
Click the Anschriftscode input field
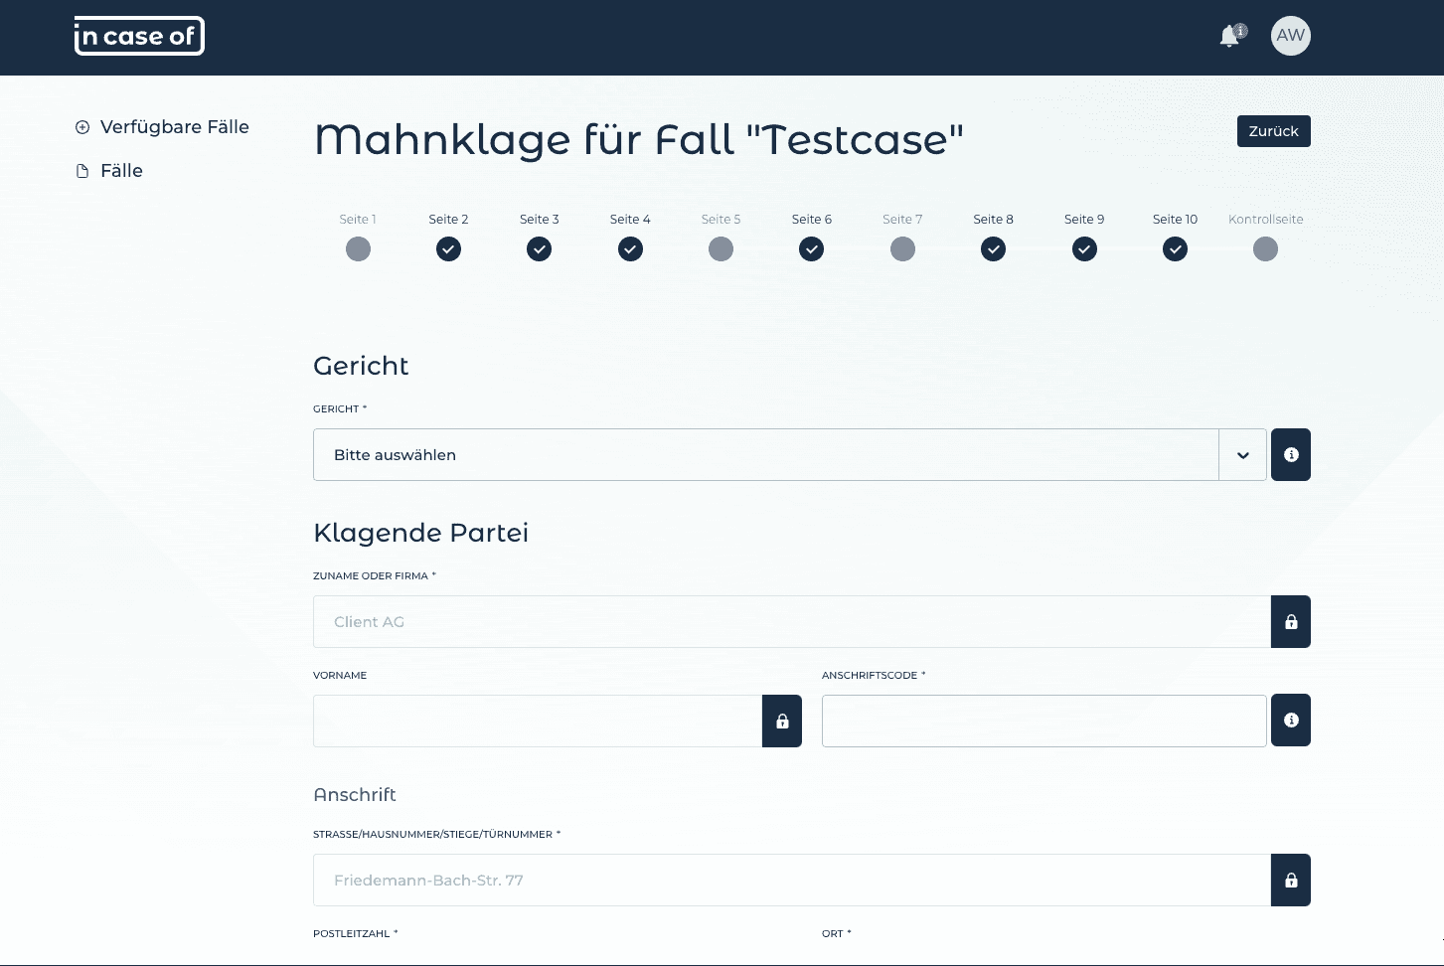coord(1044,721)
